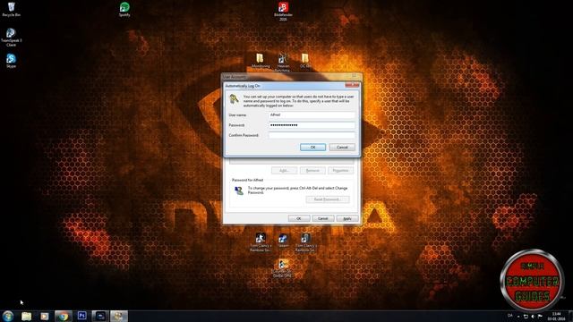573x322 pixels.
Task: Click the language indicator in the taskbar
Action: [x=510, y=316]
